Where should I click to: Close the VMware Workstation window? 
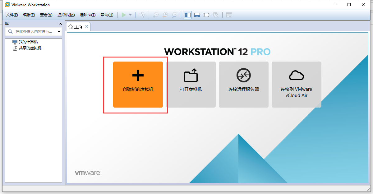tap(364, 5)
